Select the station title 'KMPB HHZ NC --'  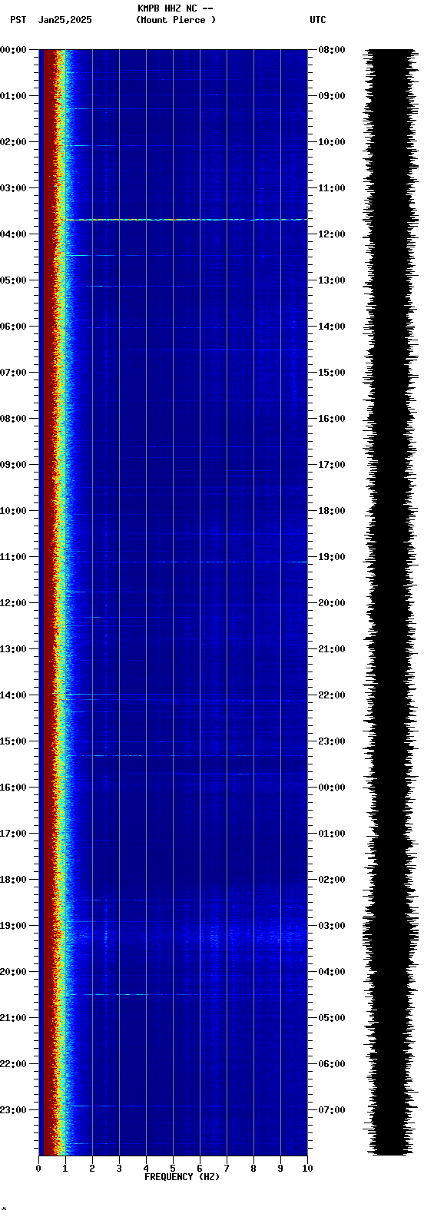coord(175,8)
